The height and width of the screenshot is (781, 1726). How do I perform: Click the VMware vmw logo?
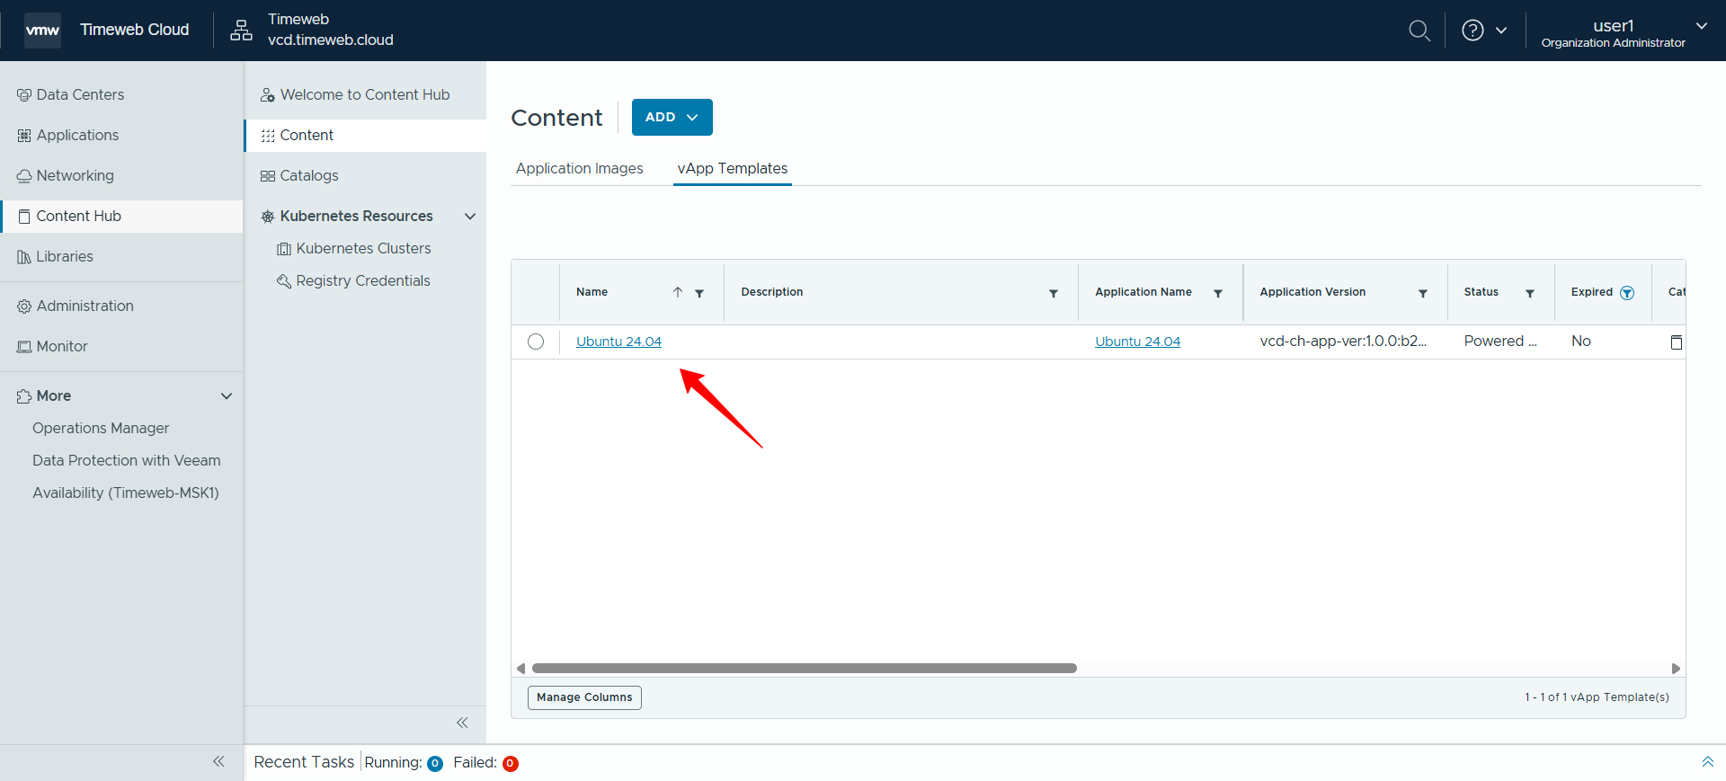[42, 31]
